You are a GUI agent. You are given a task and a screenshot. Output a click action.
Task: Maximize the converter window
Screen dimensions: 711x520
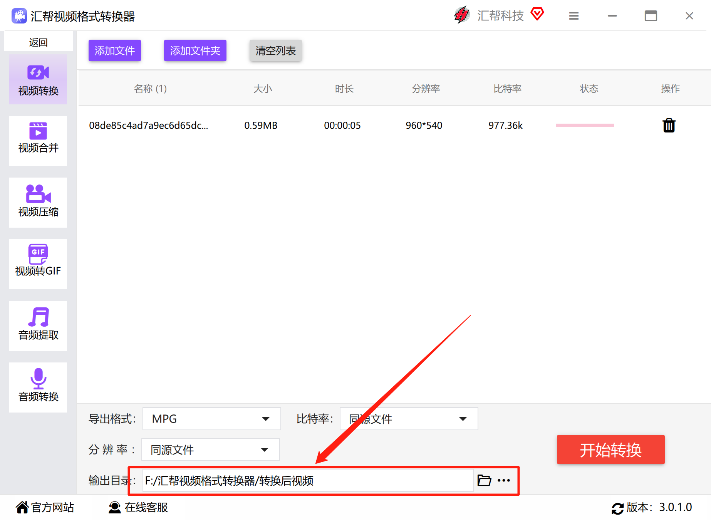click(651, 16)
